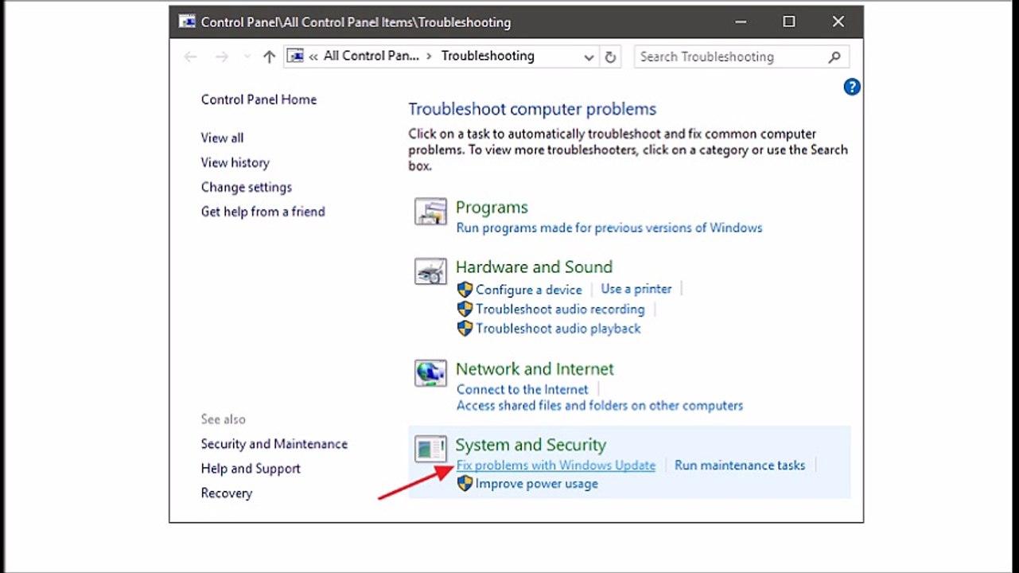Click Fix problems with Windows Update
This screenshot has height=573, width=1019.
point(556,466)
